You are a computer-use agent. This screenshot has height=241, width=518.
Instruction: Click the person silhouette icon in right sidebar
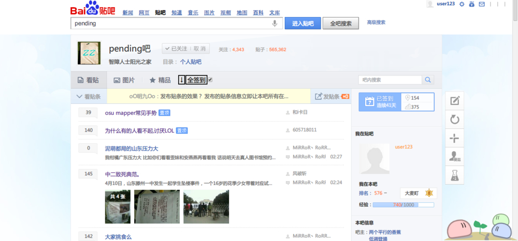[x=455, y=156]
